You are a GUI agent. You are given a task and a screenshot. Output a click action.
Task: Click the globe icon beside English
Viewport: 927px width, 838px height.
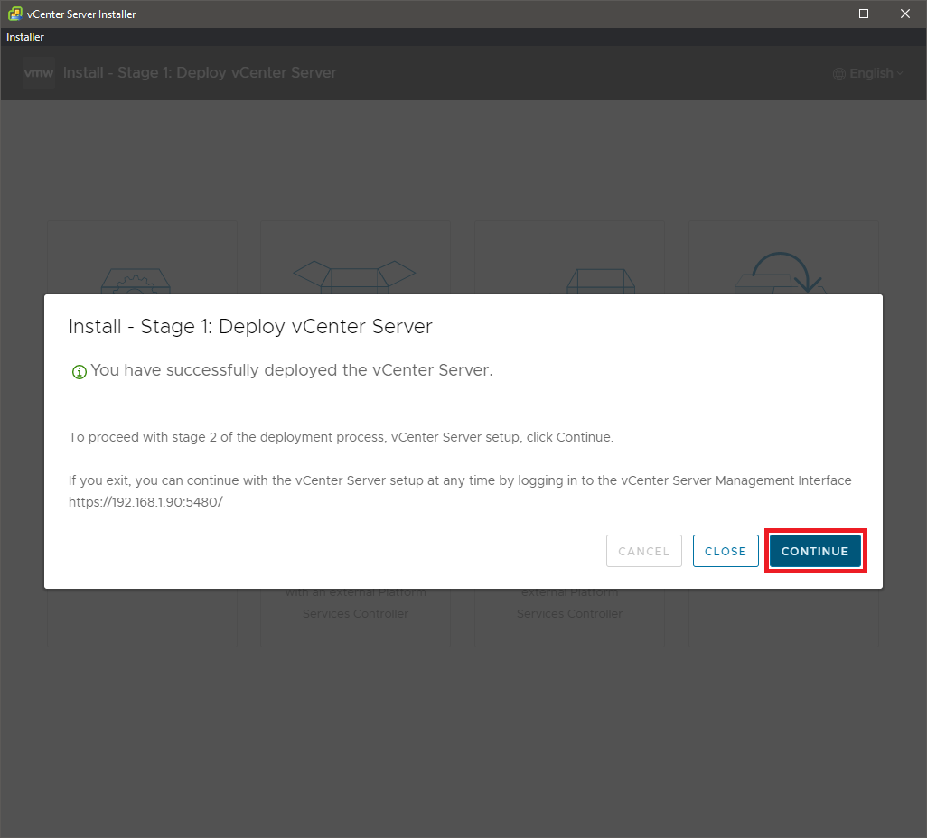(x=838, y=73)
